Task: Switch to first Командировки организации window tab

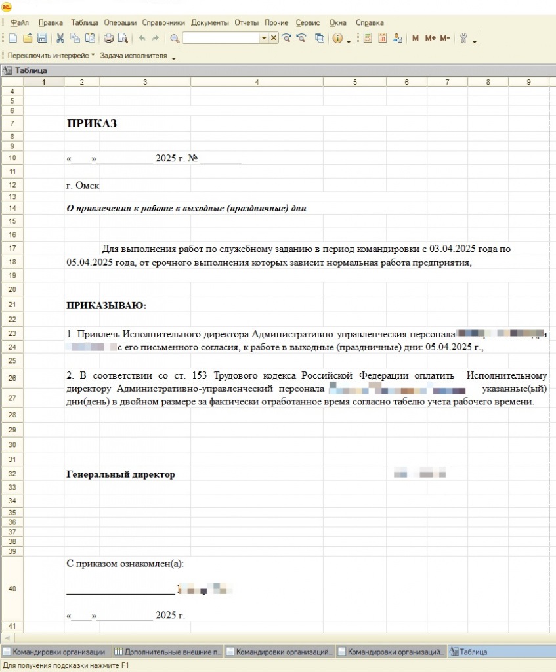Action: [x=56, y=652]
